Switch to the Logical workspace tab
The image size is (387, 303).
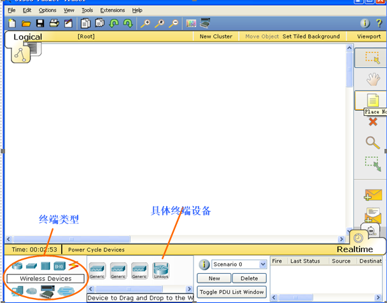(x=27, y=37)
